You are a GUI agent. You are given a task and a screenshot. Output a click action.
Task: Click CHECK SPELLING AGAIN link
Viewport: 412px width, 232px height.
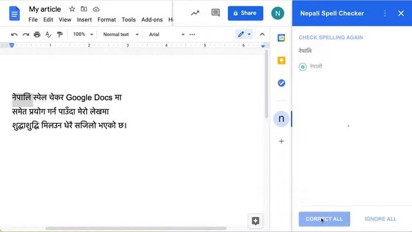pos(331,37)
